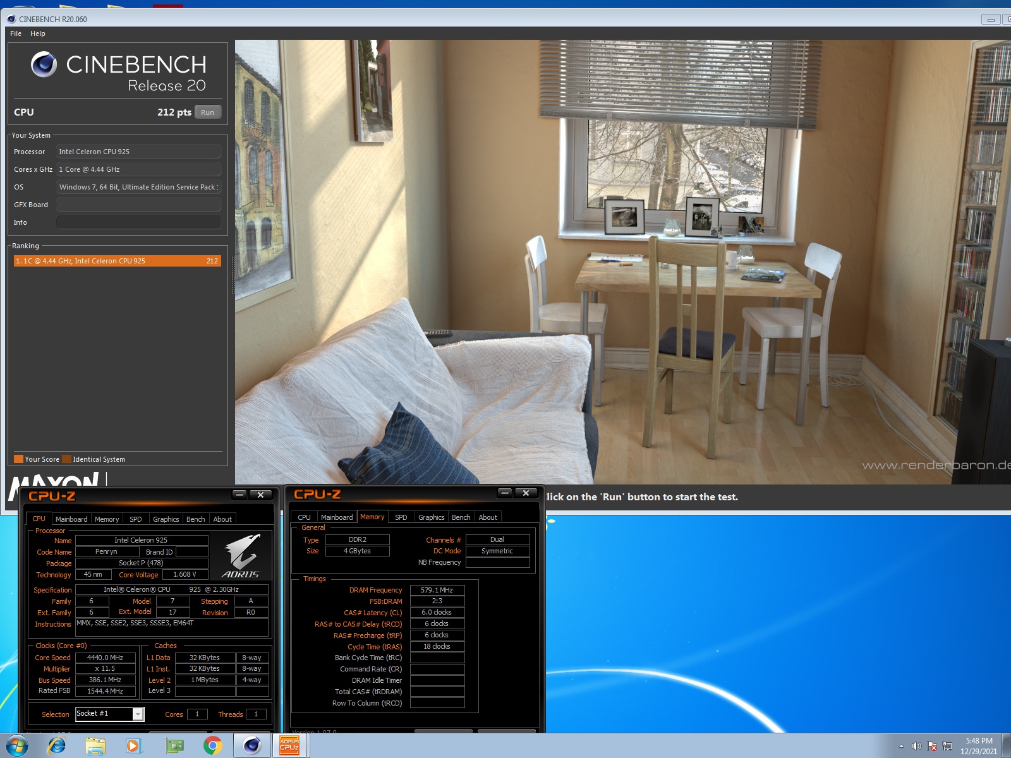Open Graphics tab in right CPU-Z window
This screenshot has height=758, width=1011.
[432, 517]
